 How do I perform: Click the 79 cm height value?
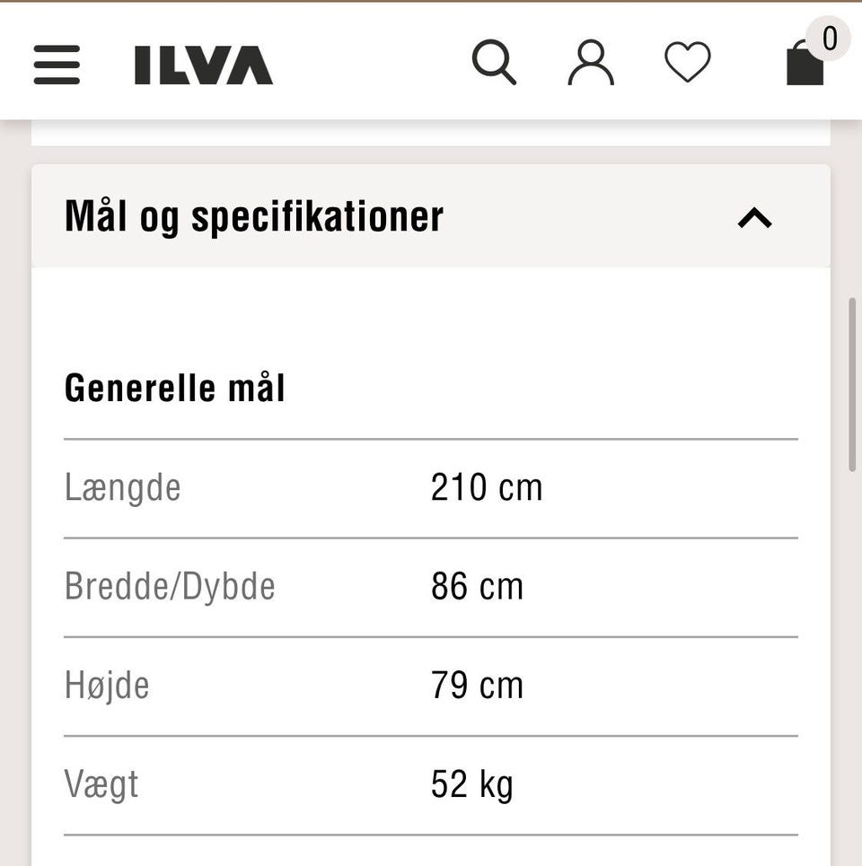[x=477, y=686]
